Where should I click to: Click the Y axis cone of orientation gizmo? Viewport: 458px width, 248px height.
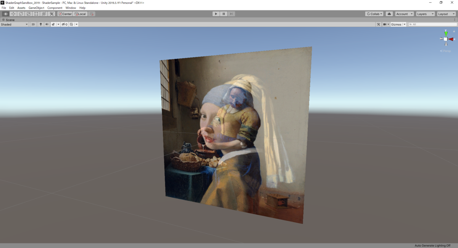pyautogui.click(x=446, y=33)
